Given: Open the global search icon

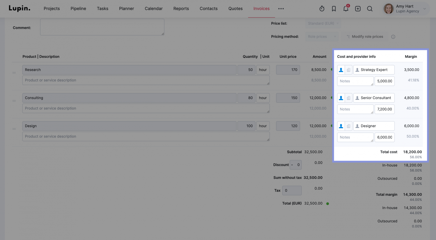Looking at the screenshot, I should pos(370,9).
